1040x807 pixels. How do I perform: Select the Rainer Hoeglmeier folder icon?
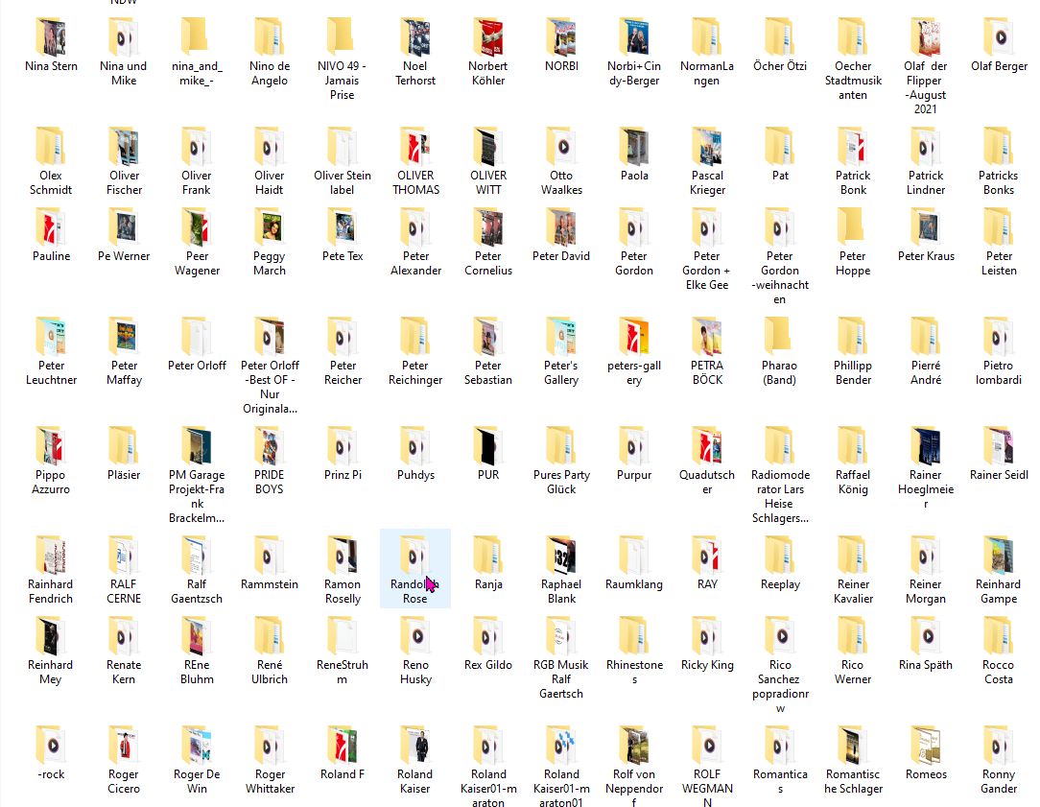click(x=926, y=446)
